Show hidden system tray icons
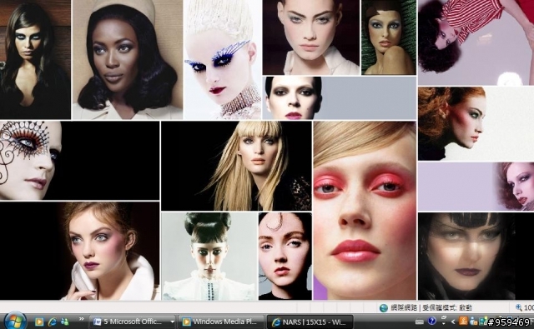The height and width of the screenshot is (329, 534). point(453,322)
